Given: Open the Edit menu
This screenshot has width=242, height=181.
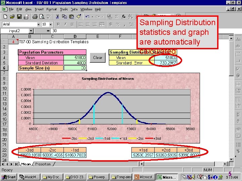Looking at the screenshot, I should 19,9.
